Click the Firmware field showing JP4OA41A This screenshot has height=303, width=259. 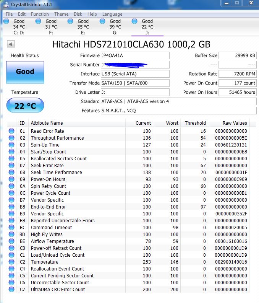[135, 55]
